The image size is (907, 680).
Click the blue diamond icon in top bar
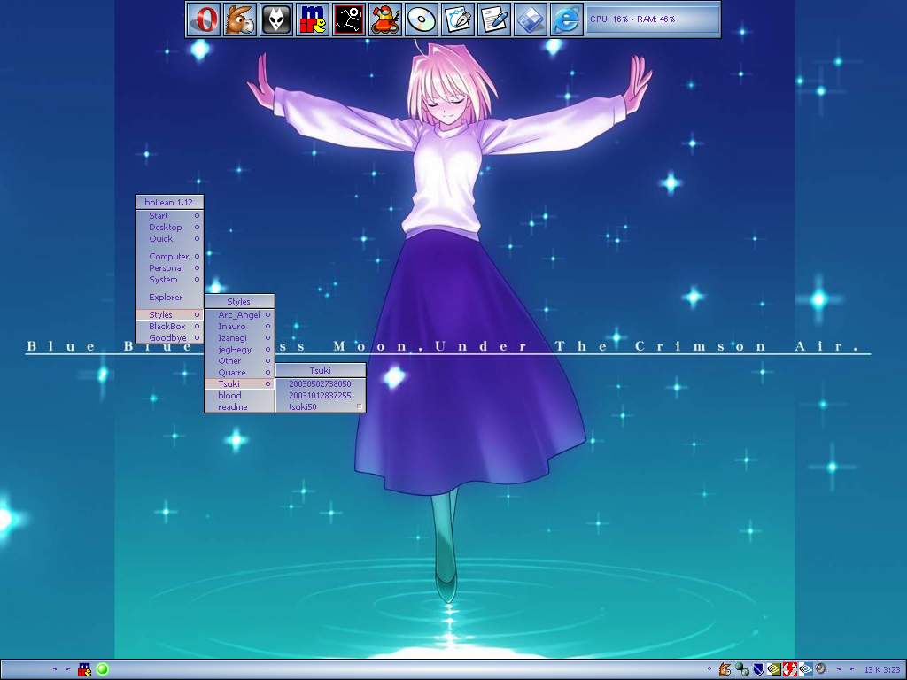point(530,19)
